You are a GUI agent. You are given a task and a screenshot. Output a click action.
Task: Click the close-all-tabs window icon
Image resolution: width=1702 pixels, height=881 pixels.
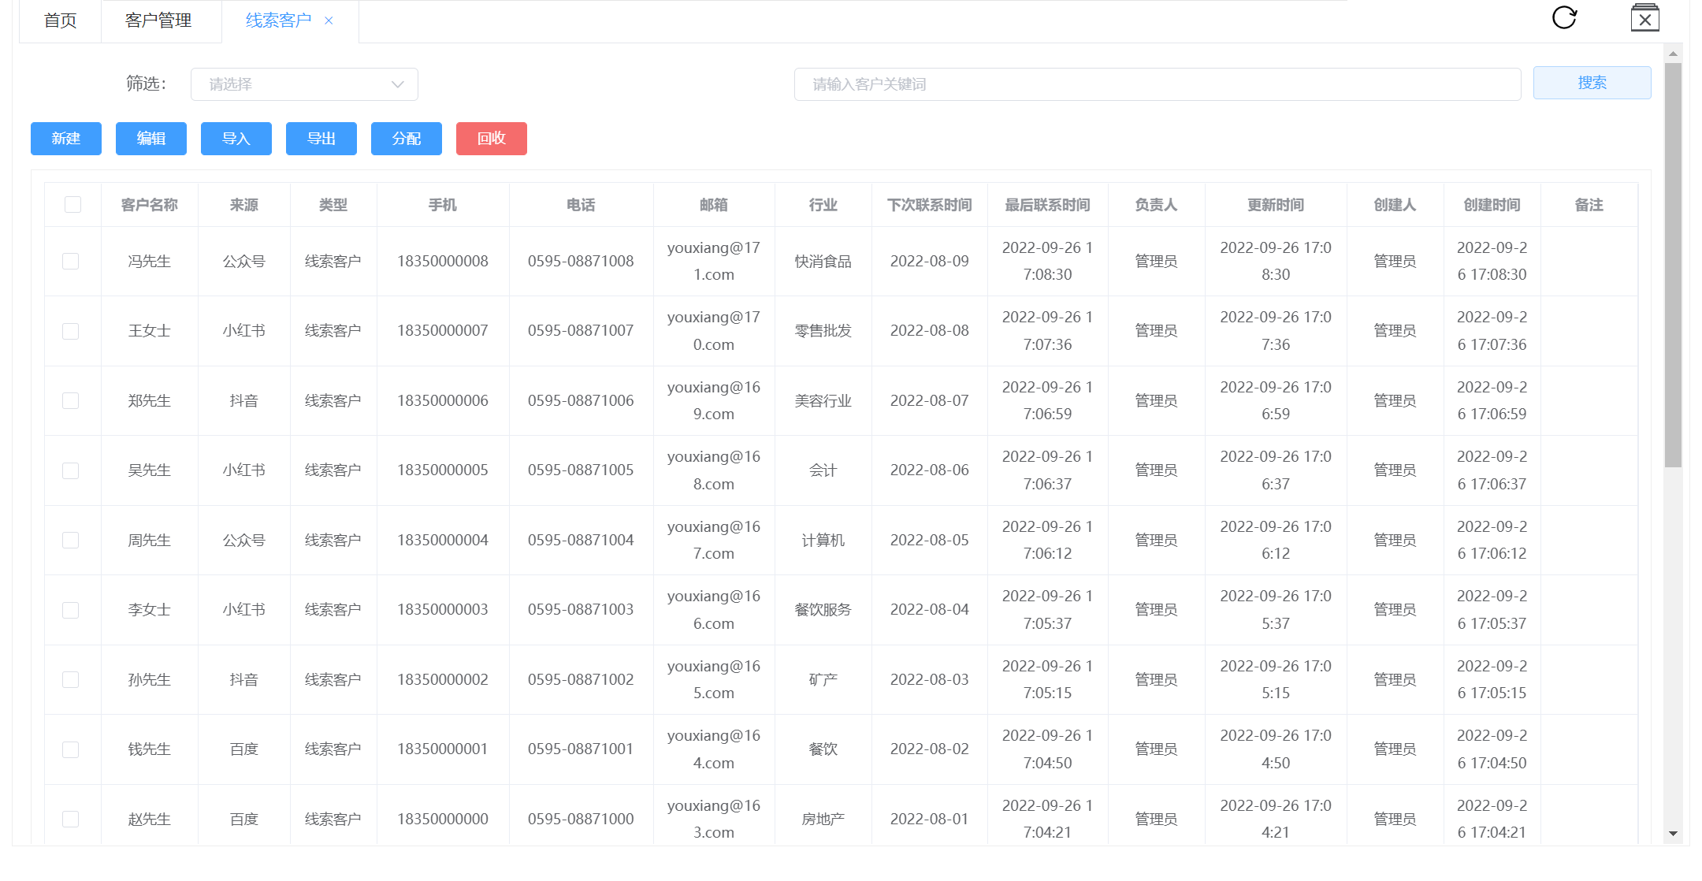click(1644, 18)
